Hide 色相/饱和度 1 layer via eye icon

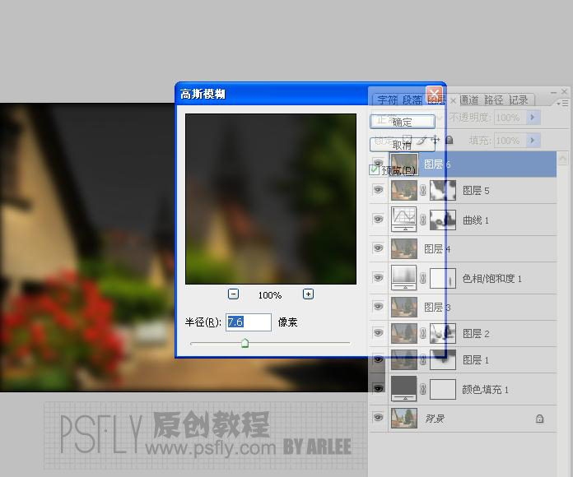(x=378, y=278)
